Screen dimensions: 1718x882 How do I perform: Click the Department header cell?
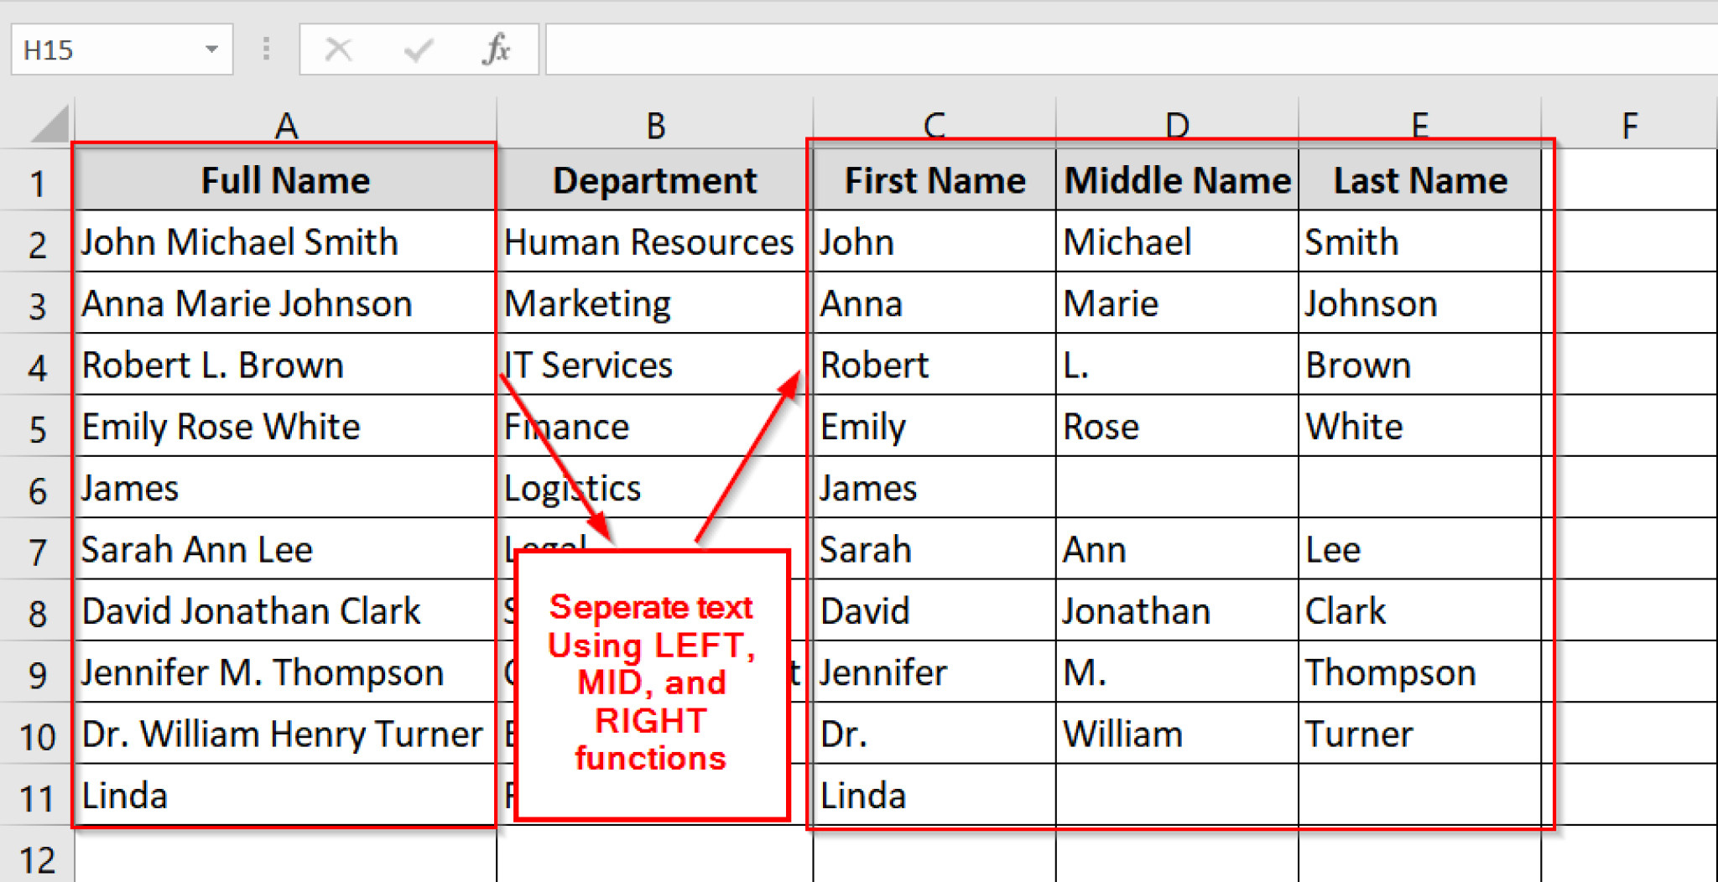point(654,179)
